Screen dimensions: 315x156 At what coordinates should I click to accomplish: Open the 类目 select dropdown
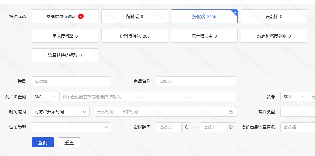click(72, 81)
